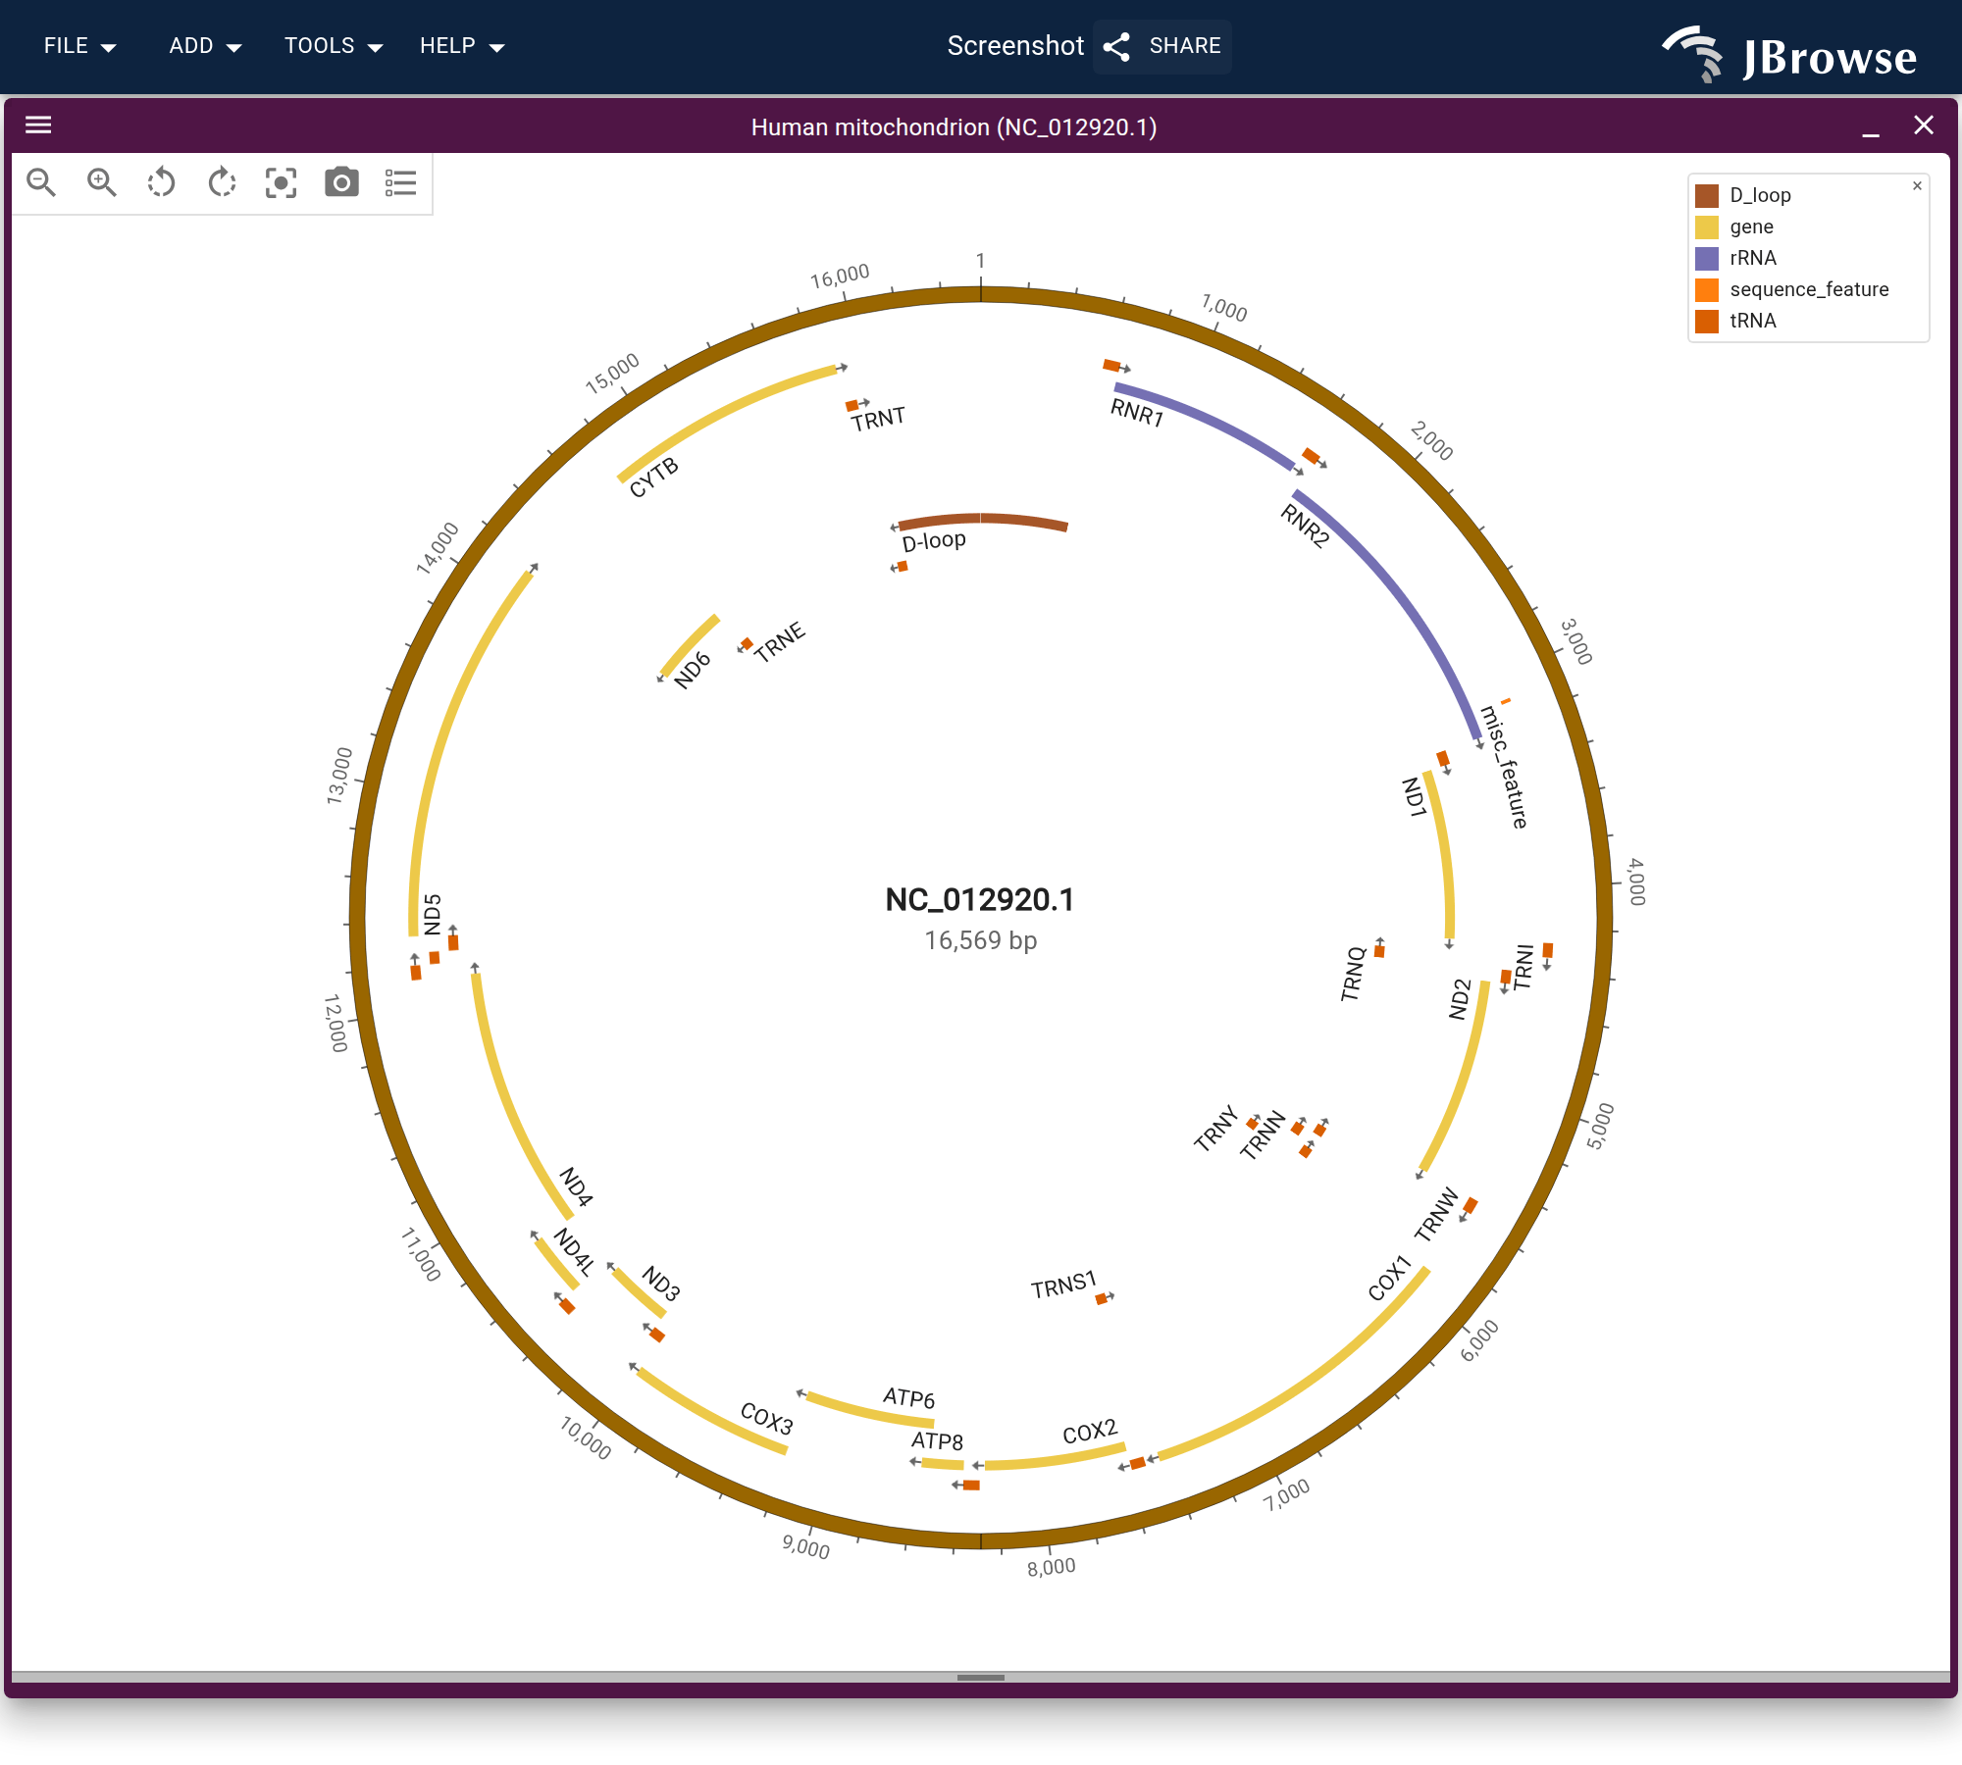Click the zoom in magnifier icon
Image resolution: width=1962 pixels, height=1765 pixels.
pos(102,182)
